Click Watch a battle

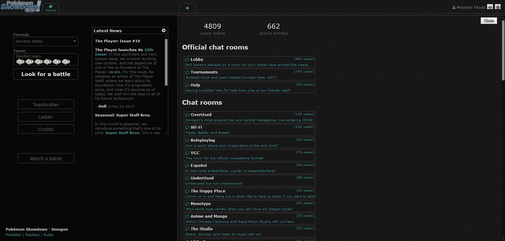(x=46, y=158)
